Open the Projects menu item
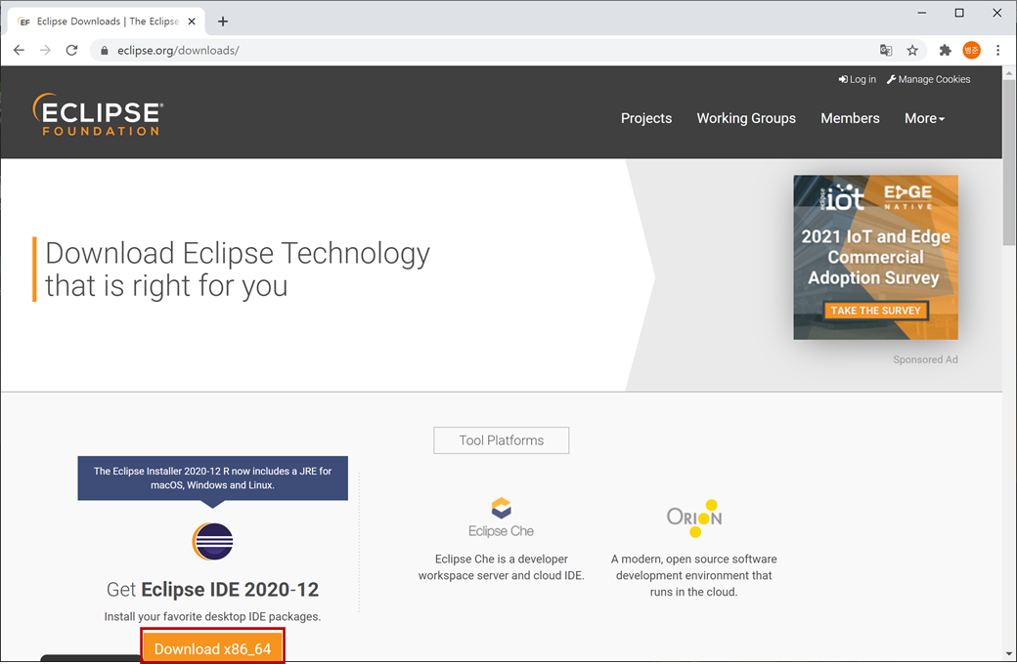 coord(646,118)
